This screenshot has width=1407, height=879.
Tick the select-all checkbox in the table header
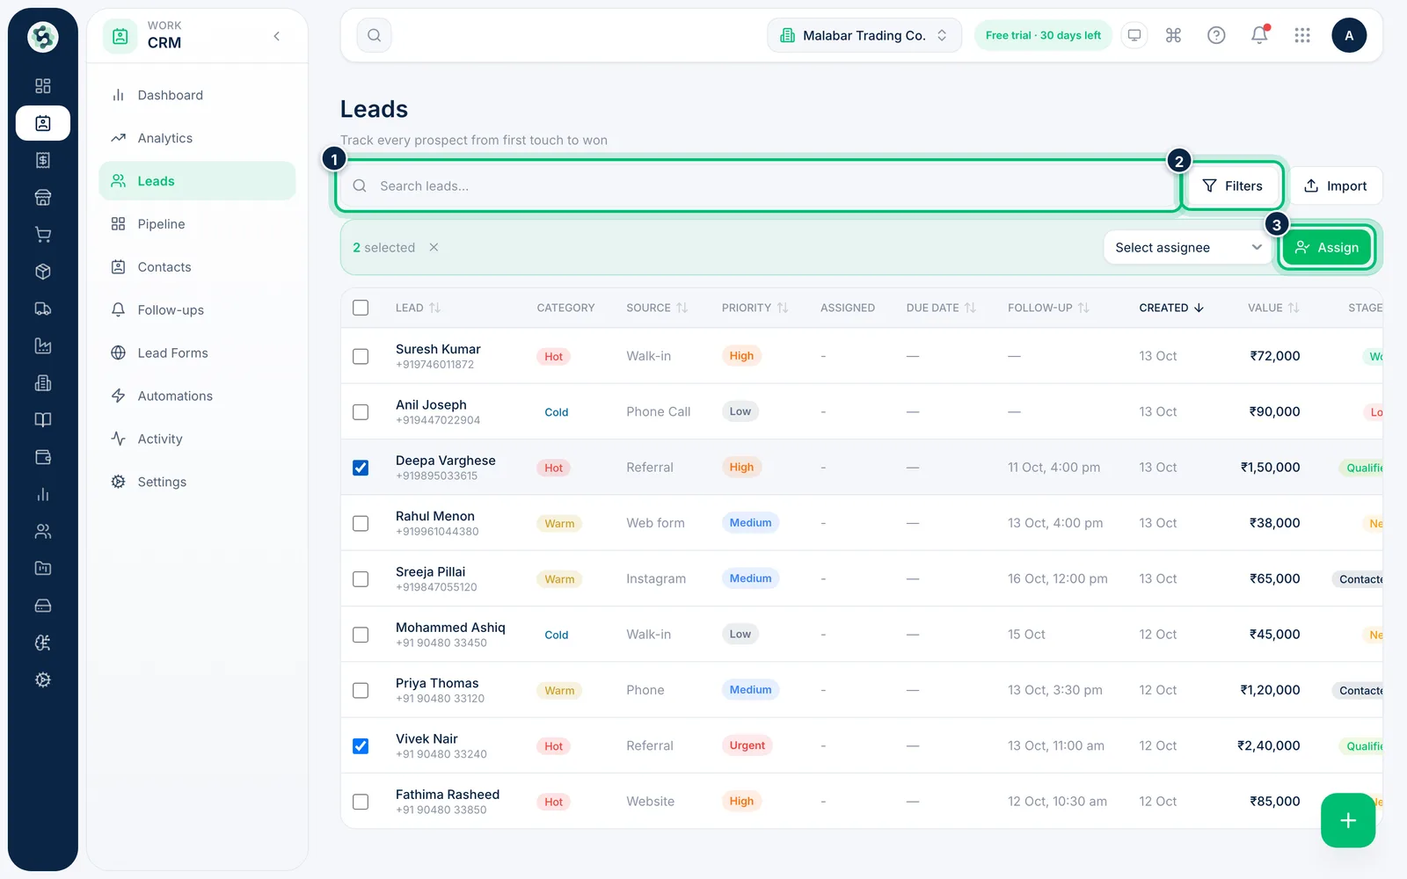(361, 308)
